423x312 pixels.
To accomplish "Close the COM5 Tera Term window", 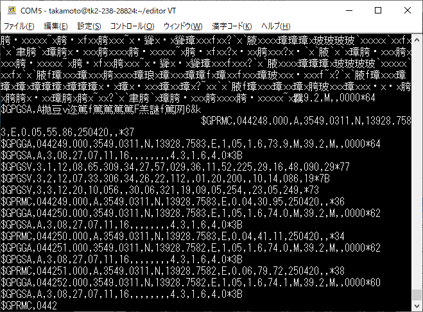I will point(408,10).
